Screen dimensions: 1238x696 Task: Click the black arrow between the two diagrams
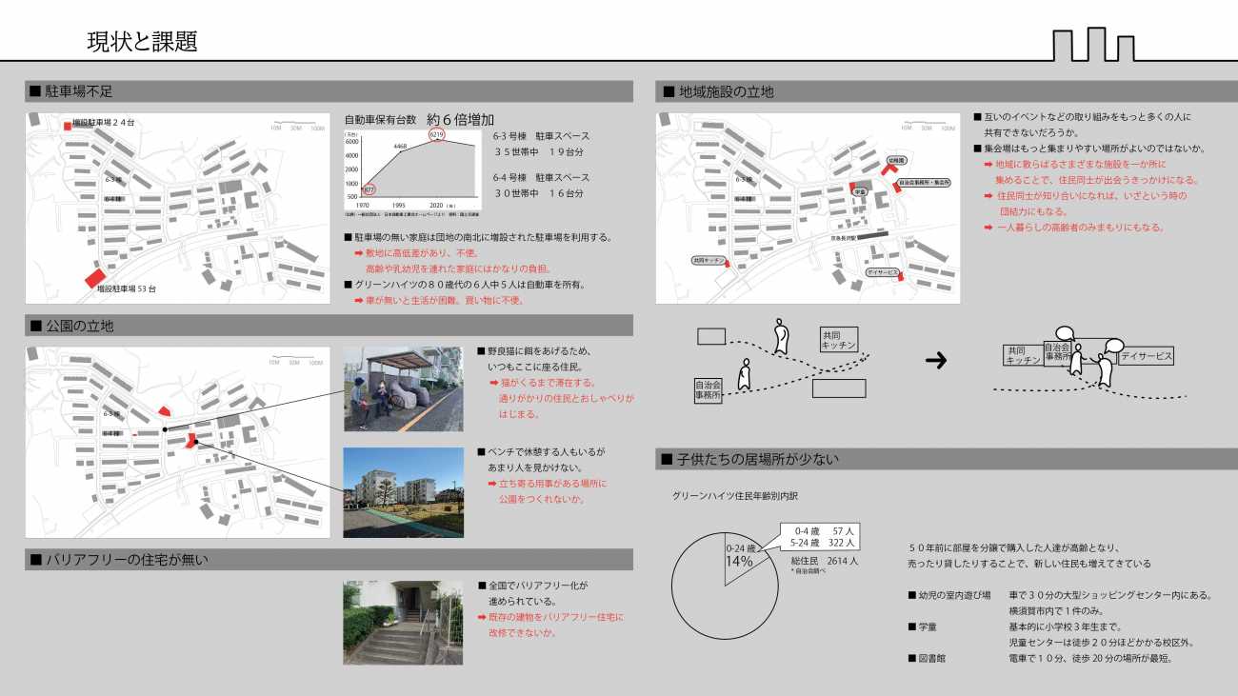click(x=936, y=360)
